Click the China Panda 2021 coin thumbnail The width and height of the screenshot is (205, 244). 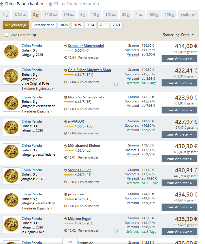click(x=11, y=76)
